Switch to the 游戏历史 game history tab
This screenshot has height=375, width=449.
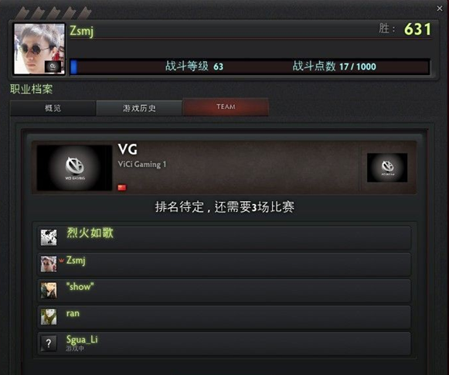click(139, 108)
